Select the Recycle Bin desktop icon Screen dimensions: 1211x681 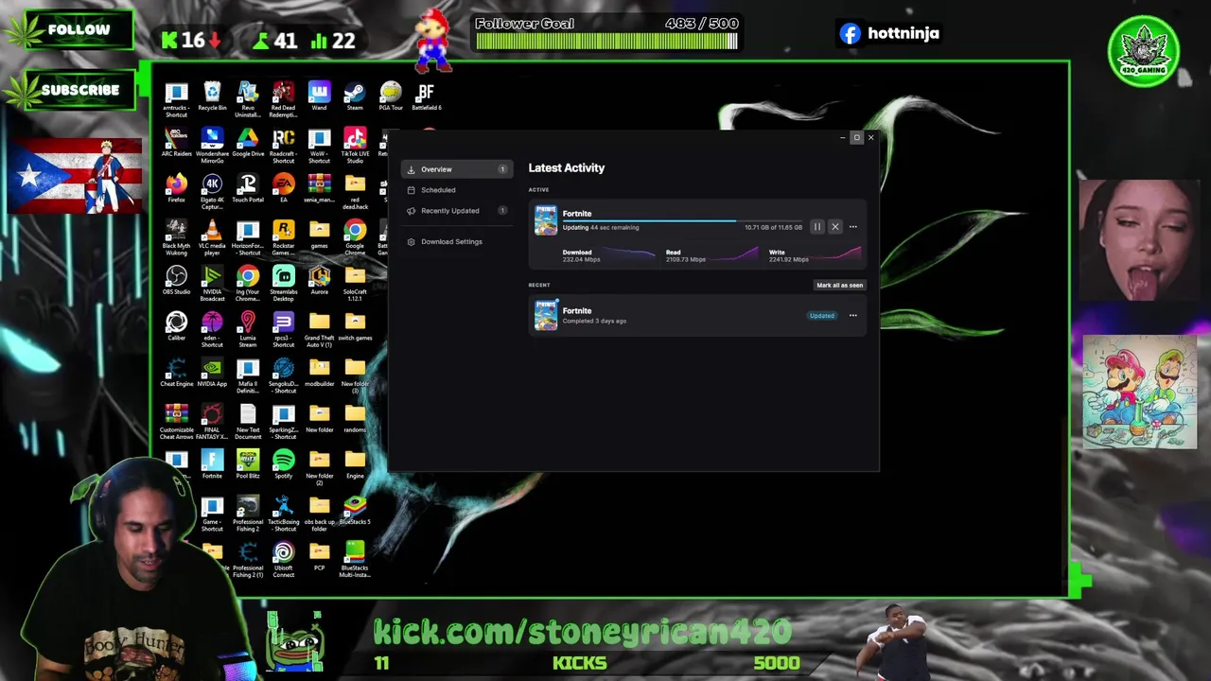[x=212, y=96]
